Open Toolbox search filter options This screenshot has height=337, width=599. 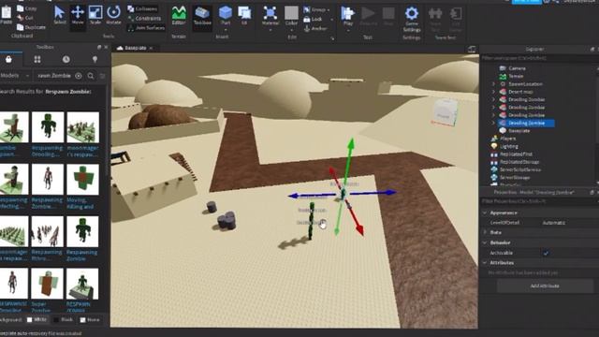click(102, 76)
